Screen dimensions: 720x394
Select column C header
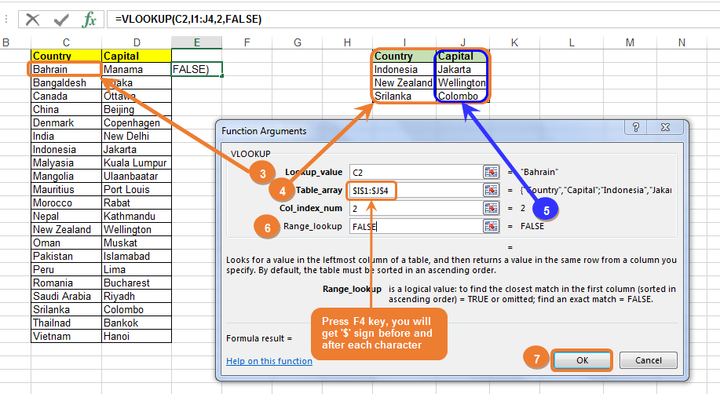(66, 42)
